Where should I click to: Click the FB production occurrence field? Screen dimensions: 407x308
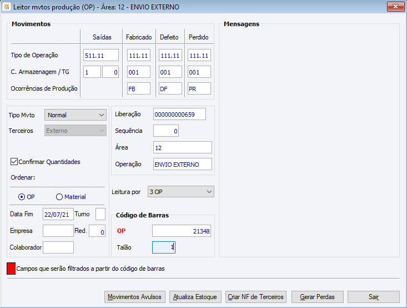[139, 88]
